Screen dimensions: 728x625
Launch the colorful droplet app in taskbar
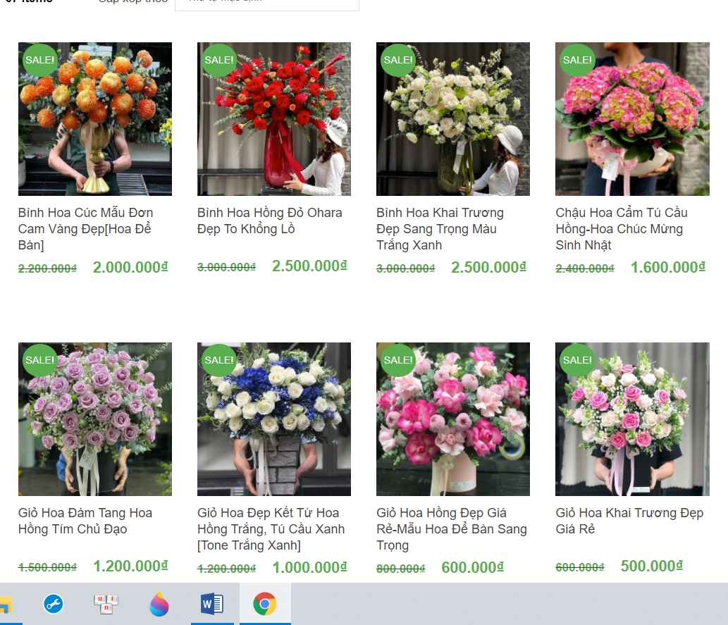[x=159, y=604]
